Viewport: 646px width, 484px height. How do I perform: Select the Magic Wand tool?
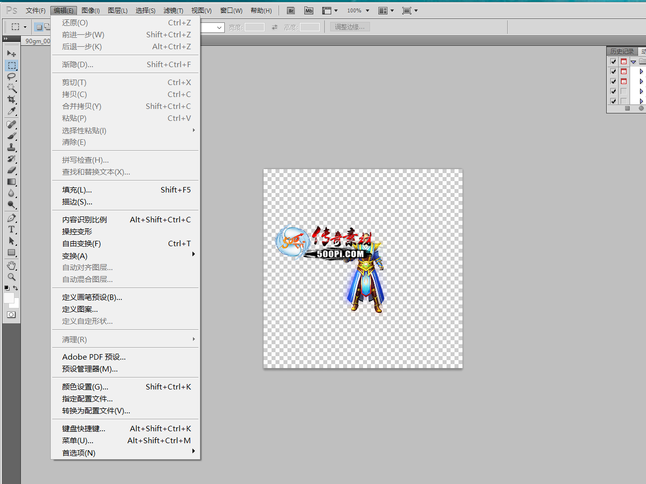[x=11, y=88]
